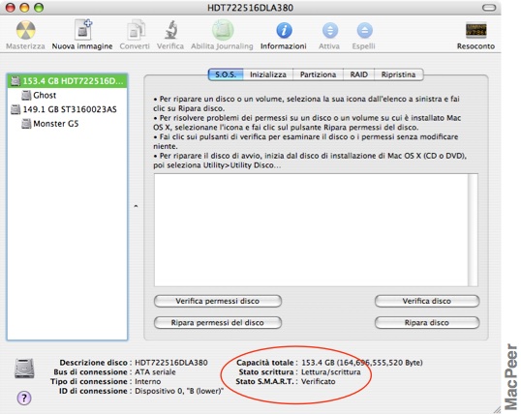Click the toolbar toggle pill in the title bar

coord(489,8)
